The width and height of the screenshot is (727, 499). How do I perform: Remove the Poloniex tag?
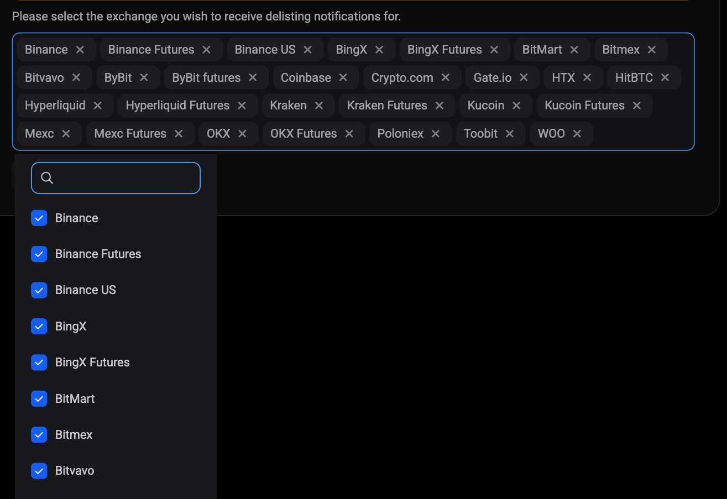tap(436, 134)
